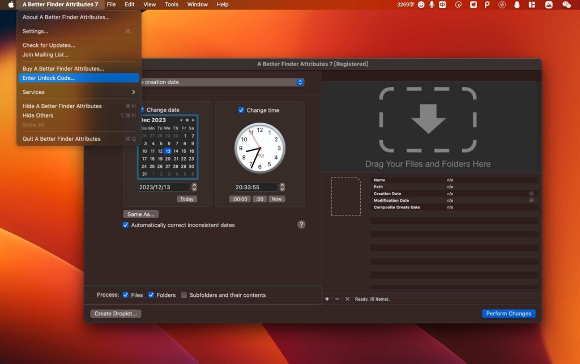Open the help question mark icon
580x364 pixels.
[301, 224]
